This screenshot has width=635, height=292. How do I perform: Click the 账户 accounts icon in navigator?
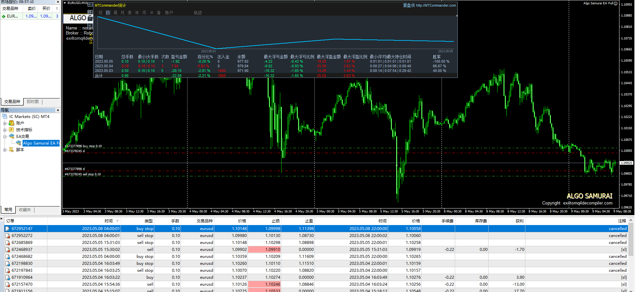click(x=11, y=123)
